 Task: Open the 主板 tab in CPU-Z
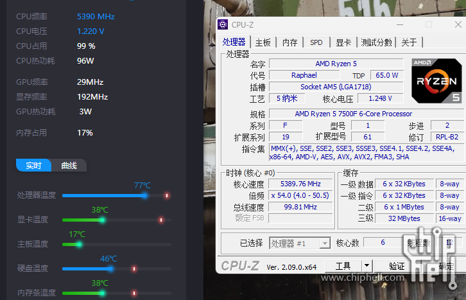pyautogui.click(x=263, y=42)
